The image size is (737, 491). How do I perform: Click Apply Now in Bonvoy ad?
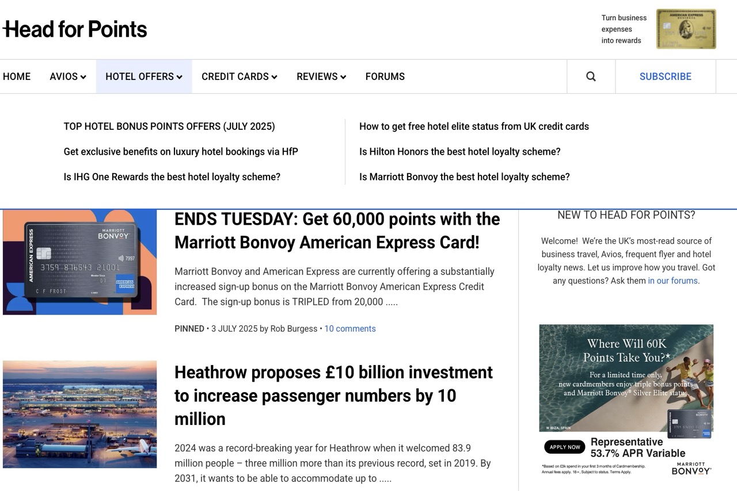point(564,447)
